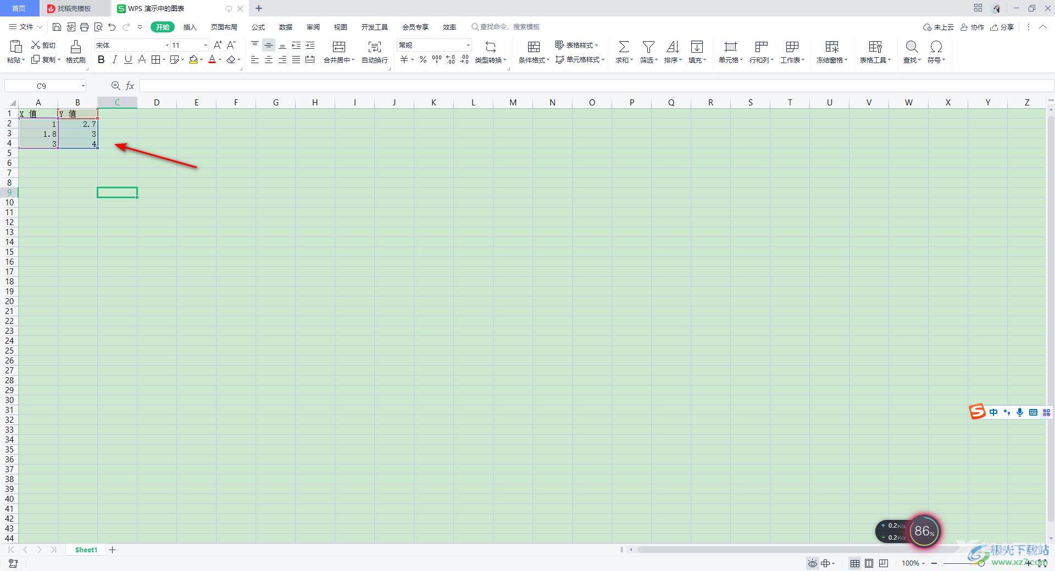Expand the font color dropdown arrow
The width and height of the screenshot is (1055, 571).
tap(220, 59)
